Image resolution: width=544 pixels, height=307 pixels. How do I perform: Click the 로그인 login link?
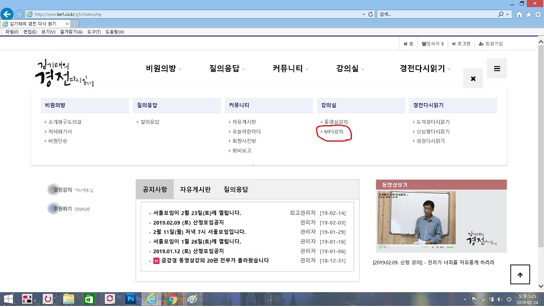click(461, 44)
